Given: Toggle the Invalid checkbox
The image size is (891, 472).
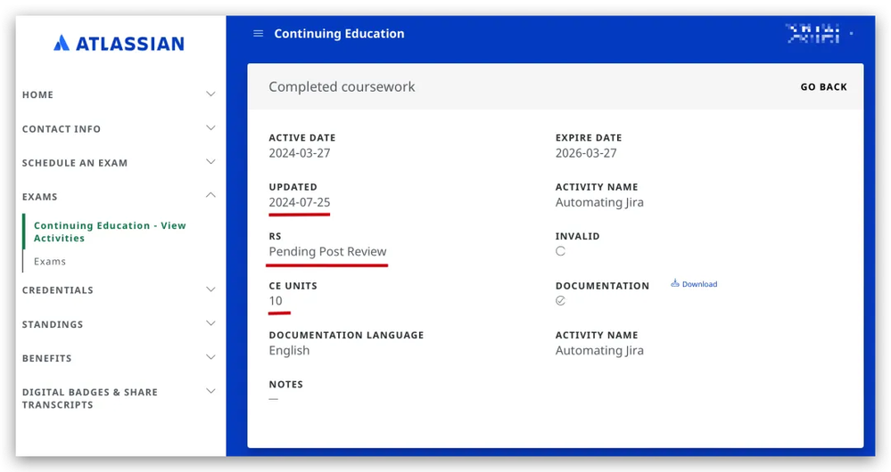Looking at the screenshot, I should pos(560,251).
